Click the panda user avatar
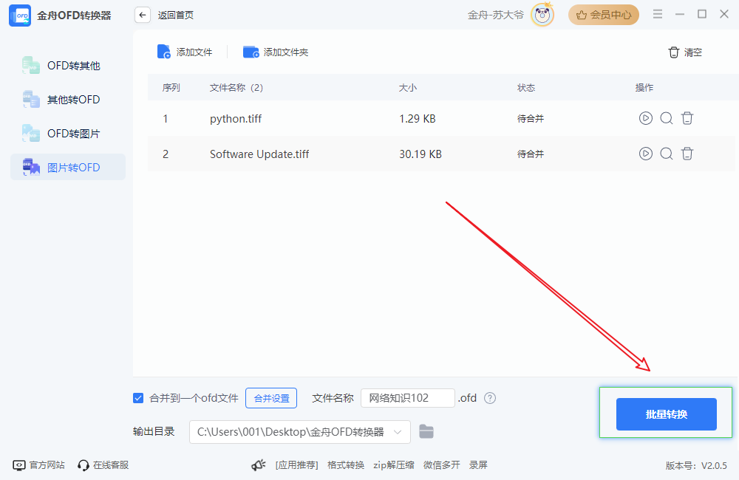The image size is (739, 480). point(542,15)
